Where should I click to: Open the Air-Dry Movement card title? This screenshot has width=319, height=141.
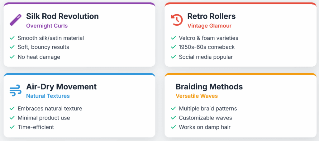(61, 87)
